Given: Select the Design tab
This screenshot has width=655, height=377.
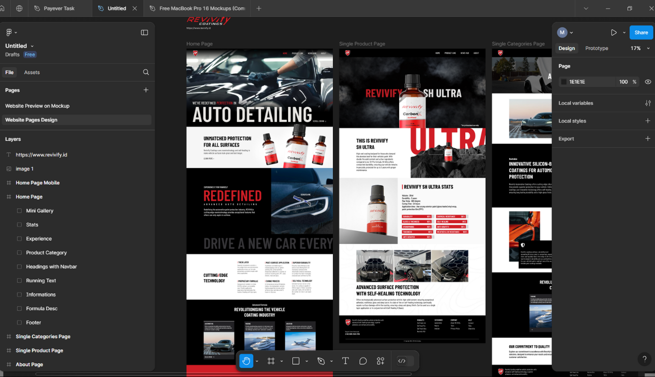Looking at the screenshot, I should (567, 48).
